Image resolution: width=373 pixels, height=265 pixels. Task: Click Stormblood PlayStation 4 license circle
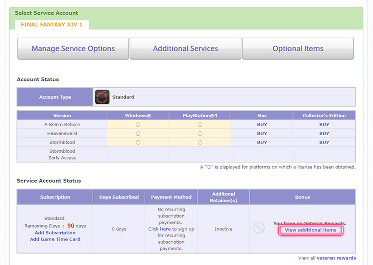(200, 143)
